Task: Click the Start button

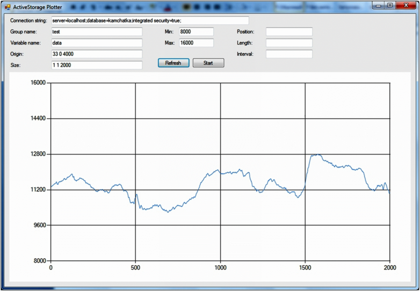Action: tap(208, 63)
